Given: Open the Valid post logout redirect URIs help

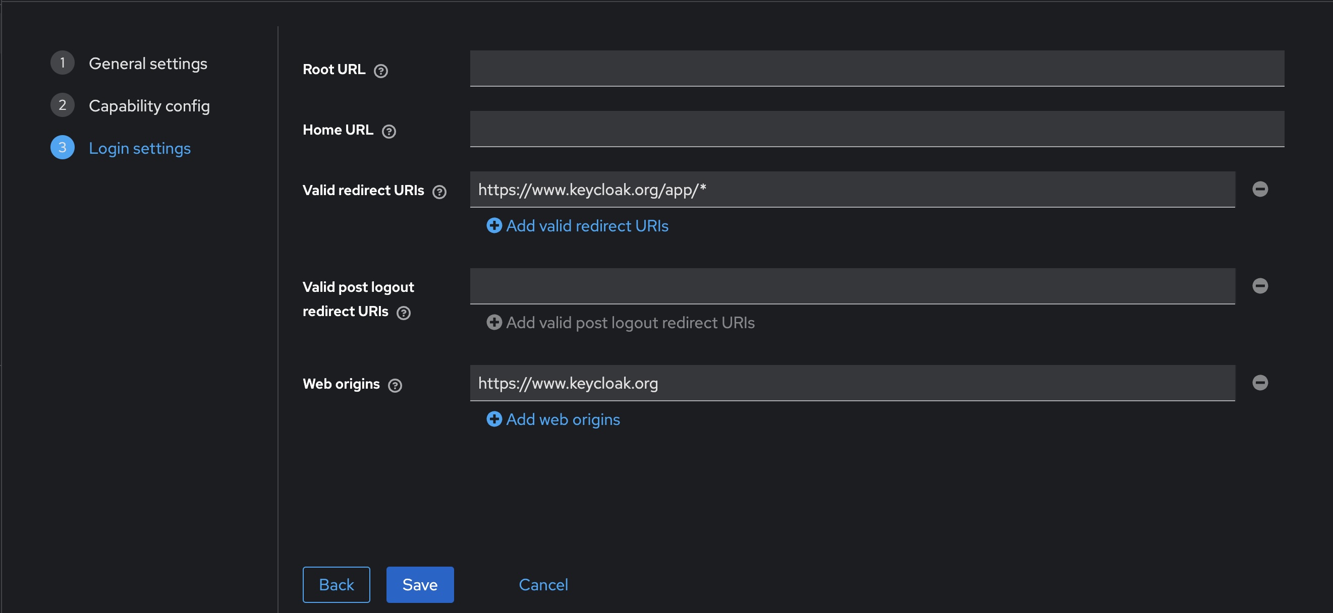Looking at the screenshot, I should [405, 313].
